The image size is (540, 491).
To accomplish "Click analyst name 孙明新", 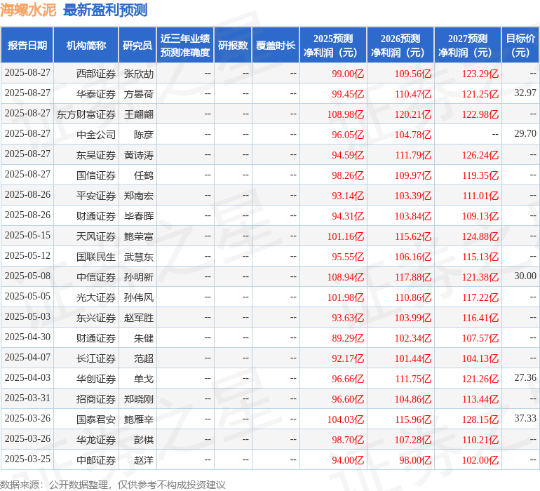I will [x=138, y=277].
